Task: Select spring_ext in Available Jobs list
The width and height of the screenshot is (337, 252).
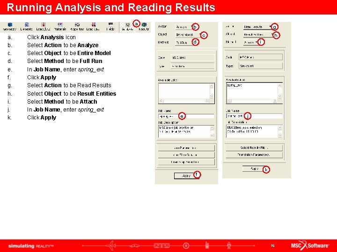Action: [x=234, y=85]
